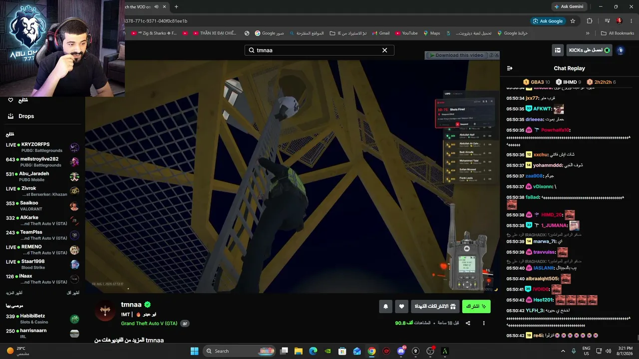Screen dimensions: 639x359
Task: Click the Download this video button
Action: pyautogui.click(x=456, y=55)
